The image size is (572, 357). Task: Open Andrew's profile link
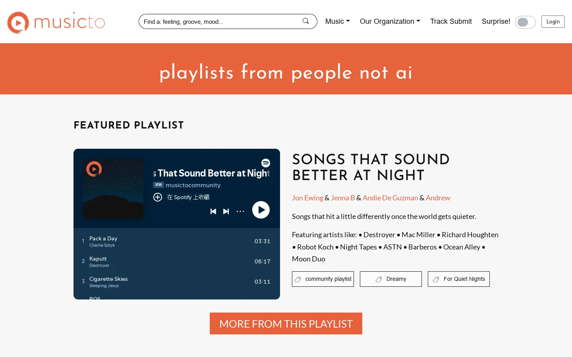[438, 198]
